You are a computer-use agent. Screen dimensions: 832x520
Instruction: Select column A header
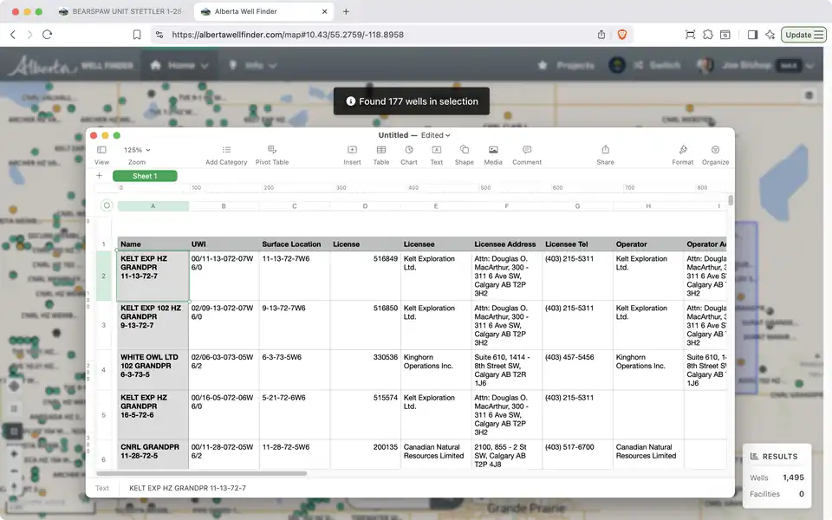pyautogui.click(x=153, y=206)
